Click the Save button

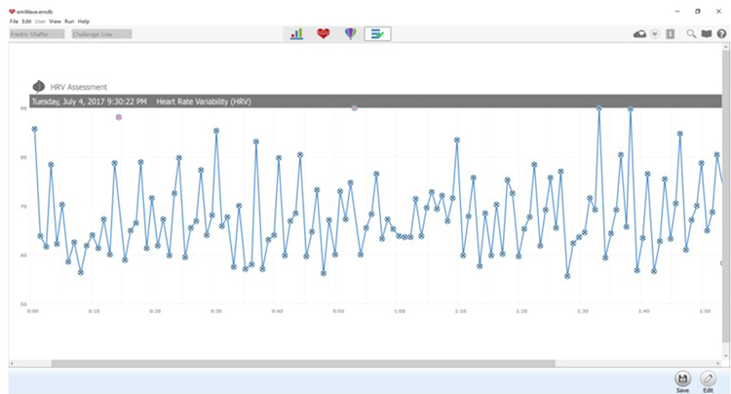click(x=682, y=378)
